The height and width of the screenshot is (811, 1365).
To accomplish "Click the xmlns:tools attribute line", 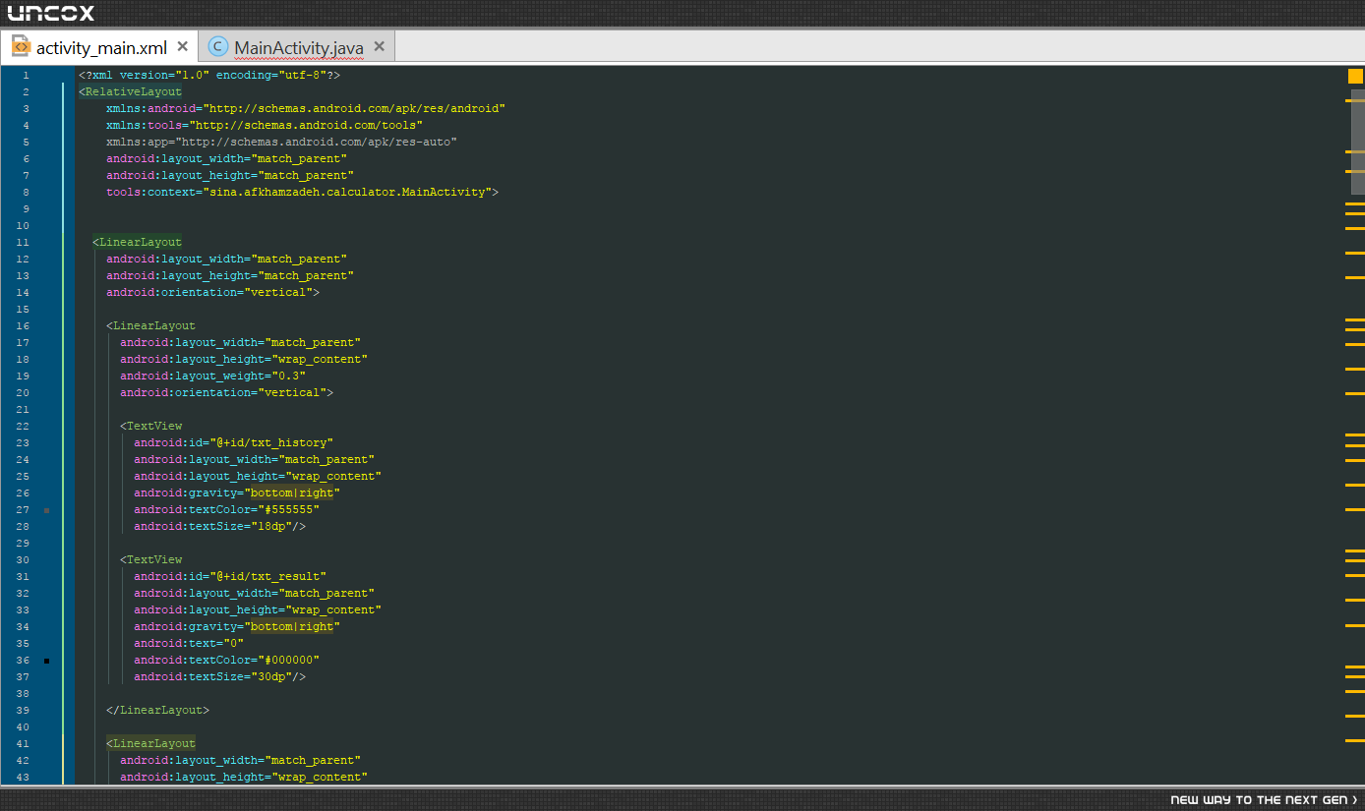I will (265, 125).
